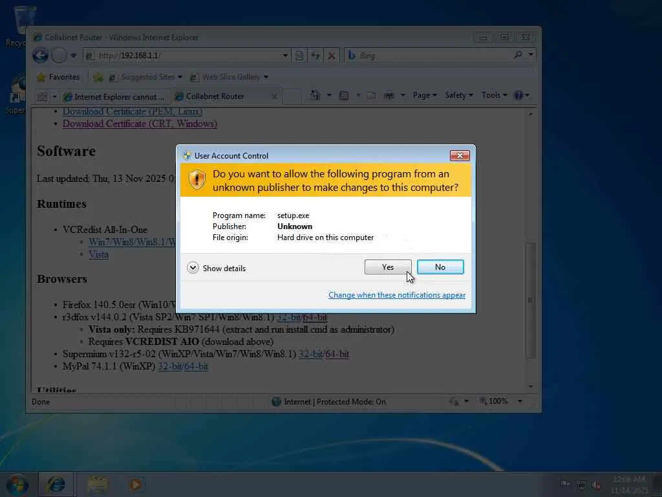Open the Print dropdown arrow
662x497 pixels.
click(x=403, y=96)
